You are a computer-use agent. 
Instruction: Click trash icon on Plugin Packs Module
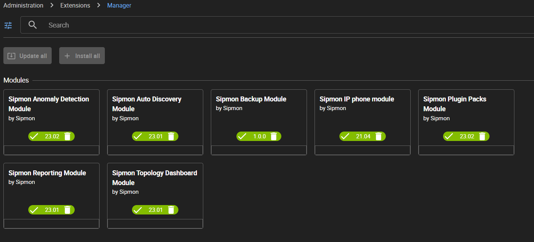coord(482,136)
